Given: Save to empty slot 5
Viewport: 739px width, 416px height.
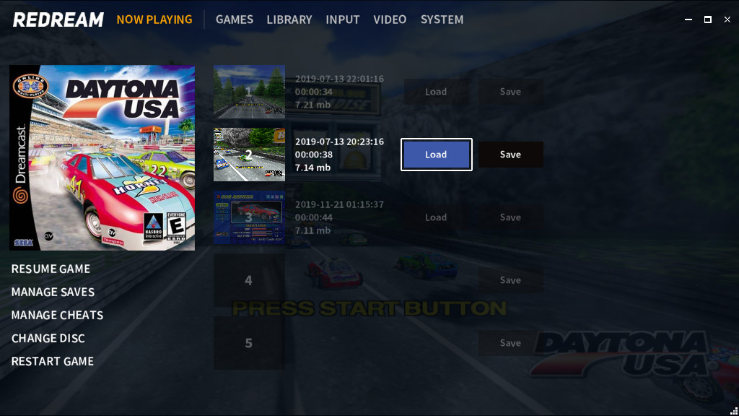Looking at the screenshot, I should coord(510,343).
